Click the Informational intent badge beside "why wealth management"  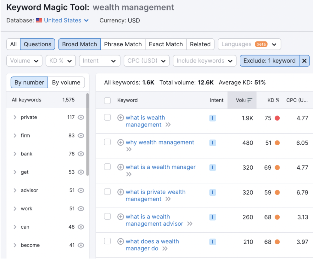(213, 142)
